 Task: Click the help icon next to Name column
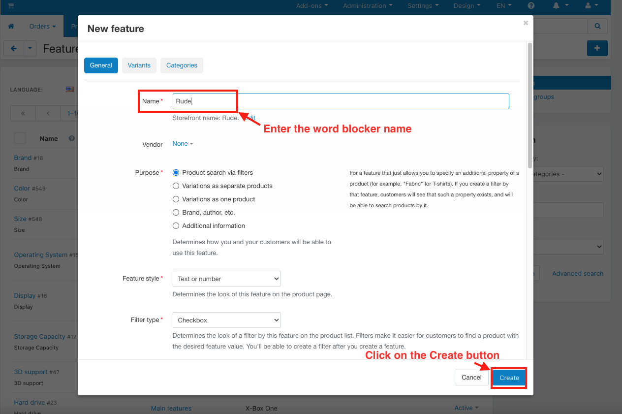71,139
